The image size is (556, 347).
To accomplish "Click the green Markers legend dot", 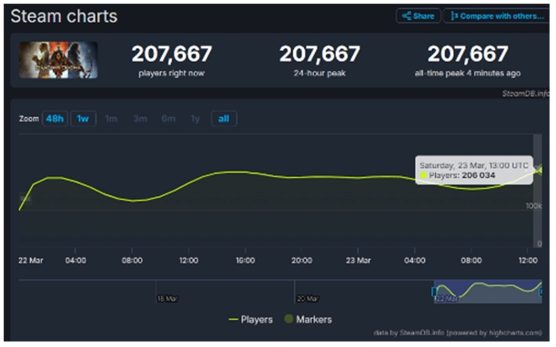I will click(x=288, y=319).
